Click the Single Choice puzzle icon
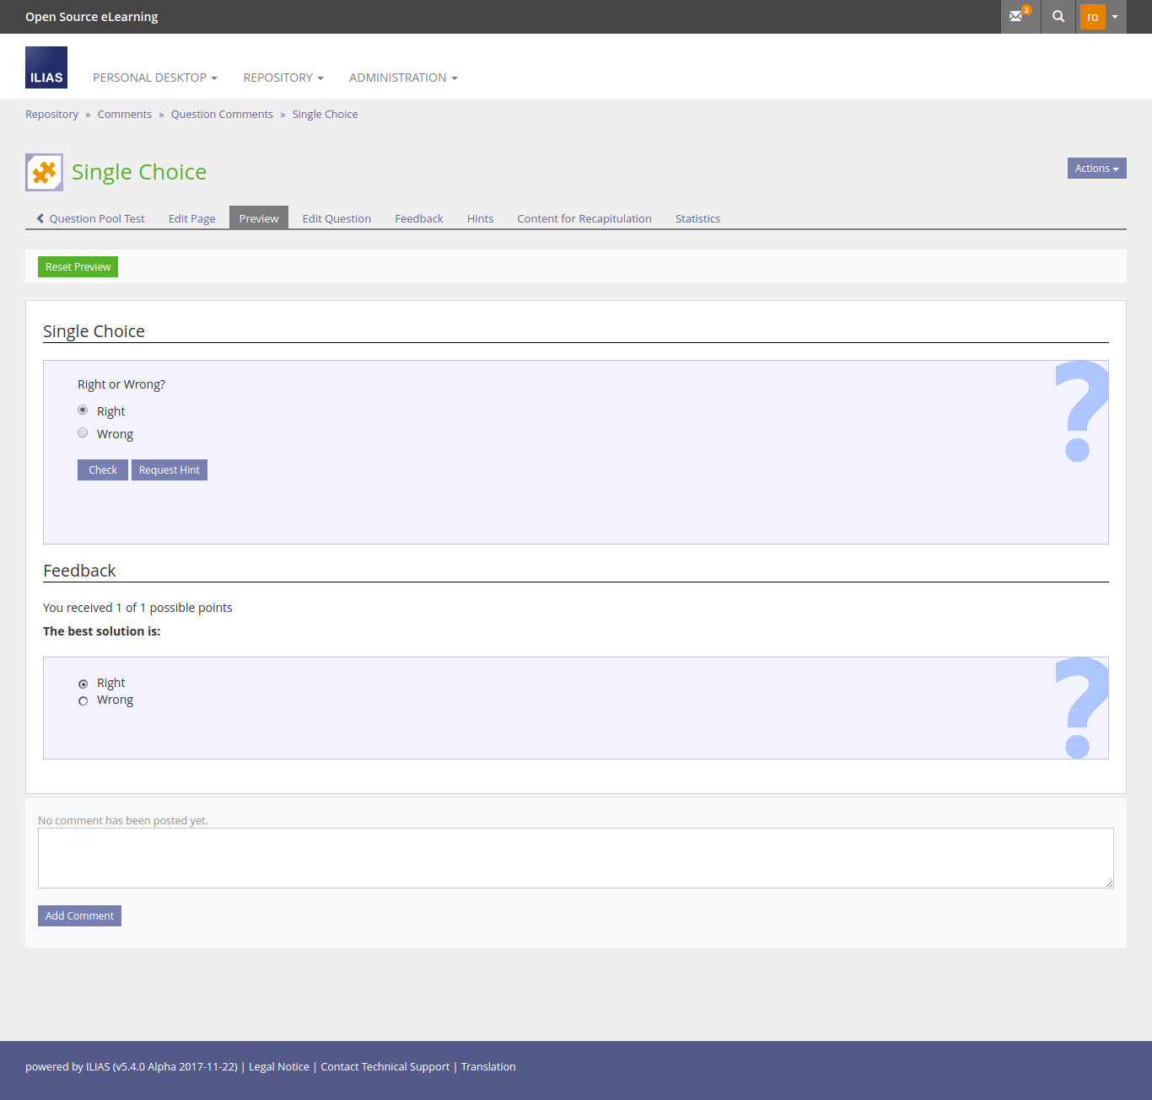The image size is (1152, 1100). 44,172
